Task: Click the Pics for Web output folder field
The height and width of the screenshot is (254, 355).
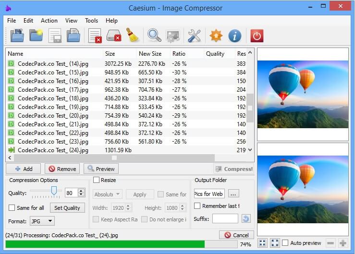Action: click(209, 194)
